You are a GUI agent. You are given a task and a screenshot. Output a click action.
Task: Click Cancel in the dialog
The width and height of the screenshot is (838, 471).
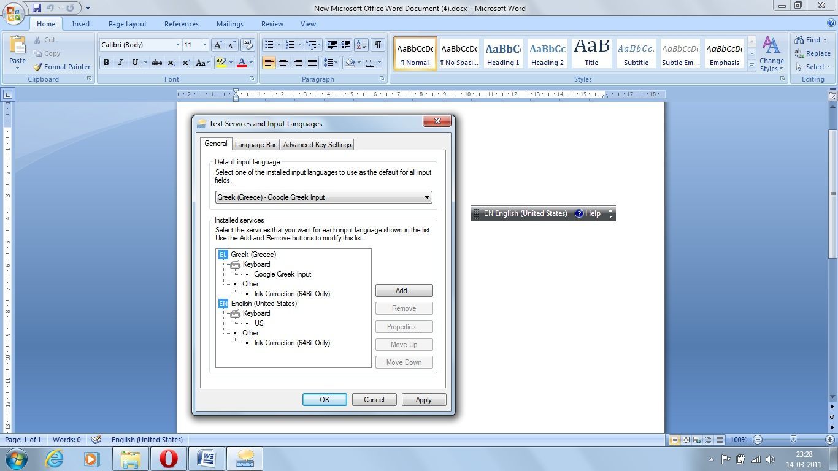click(x=374, y=400)
